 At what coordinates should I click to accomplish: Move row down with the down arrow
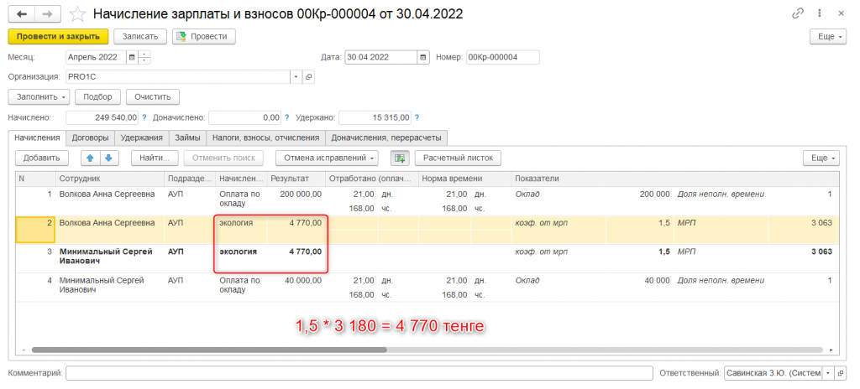109,158
